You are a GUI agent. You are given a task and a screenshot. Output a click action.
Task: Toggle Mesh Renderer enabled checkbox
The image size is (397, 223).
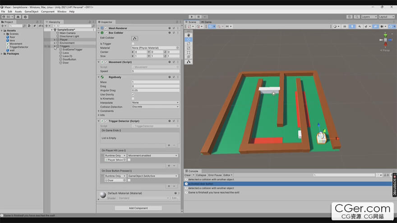click(x=106, y=28)
